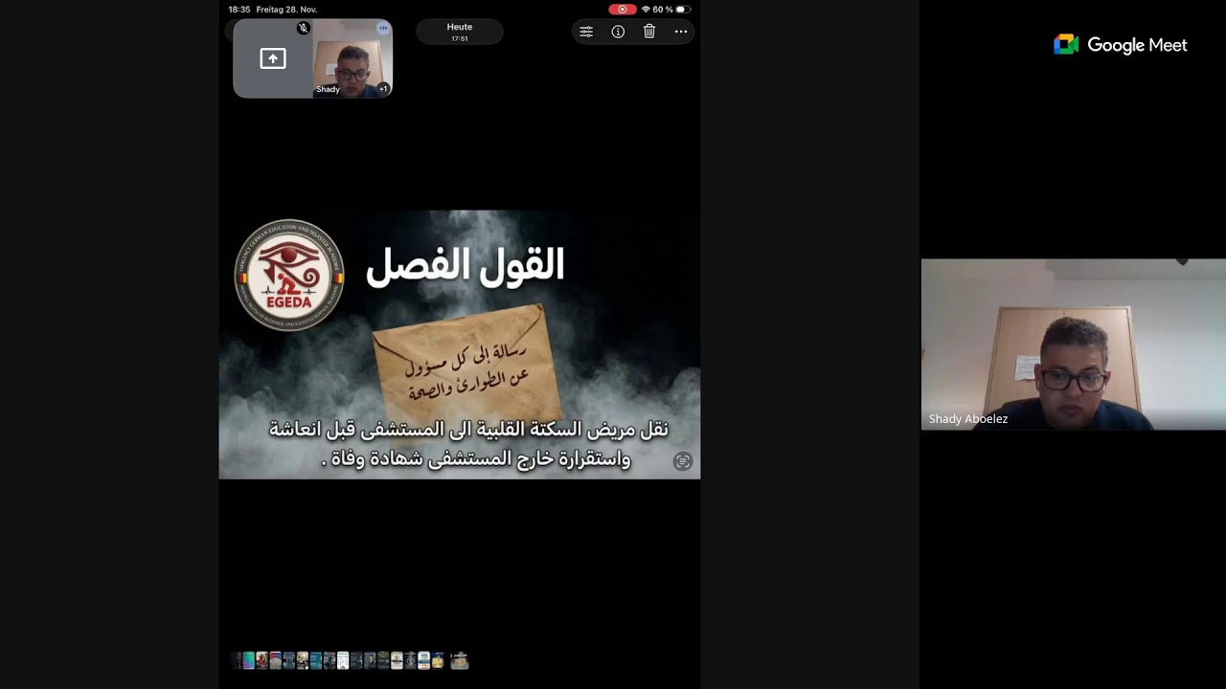Click the Arabic title القول الفصل
The height and width of the screenshot is (689, 1226).
pyautogui.click(x=465, y=265)
